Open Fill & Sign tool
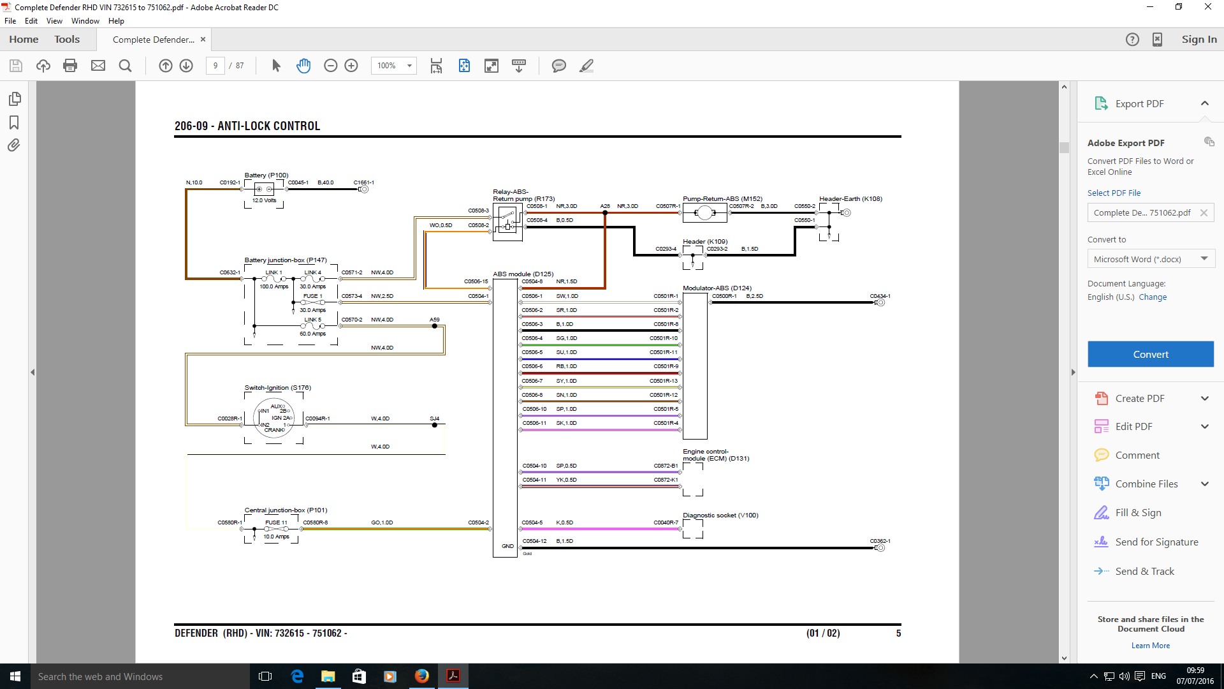This screenshot has height=689, width=1224. click(1138, 513)
